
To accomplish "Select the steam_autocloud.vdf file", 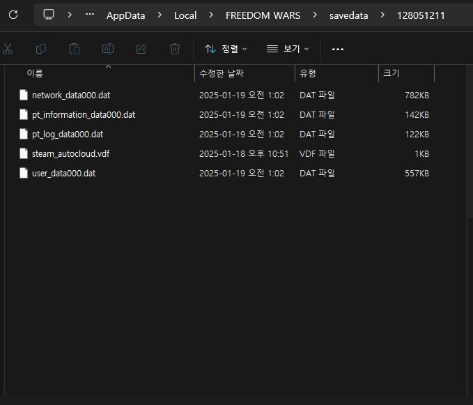I will (70, 153).
